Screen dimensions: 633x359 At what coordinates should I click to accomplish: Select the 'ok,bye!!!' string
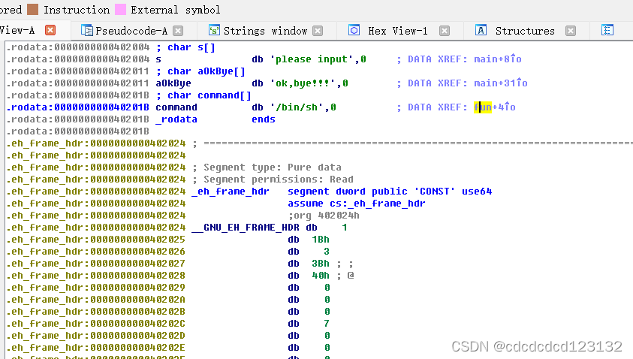[x=305, y=83]
